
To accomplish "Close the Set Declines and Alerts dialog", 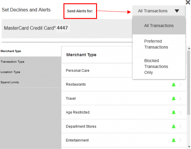I will pyautogui.click(x=188, y=2).
